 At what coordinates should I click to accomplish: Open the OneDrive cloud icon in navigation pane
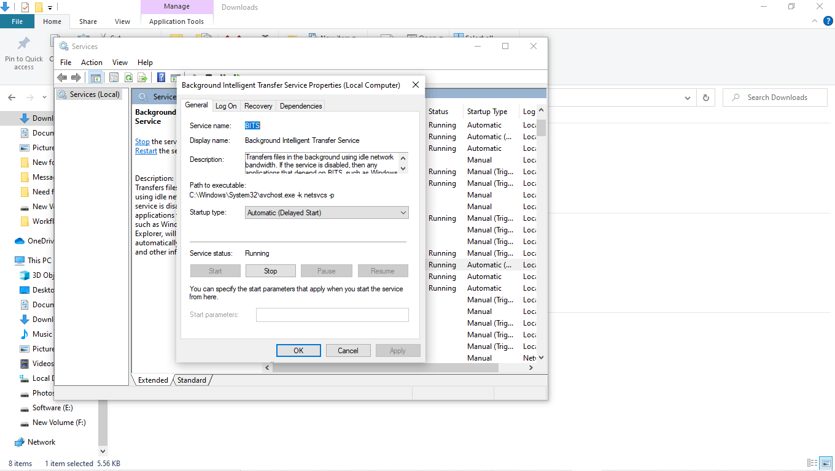tap(20, 241)
